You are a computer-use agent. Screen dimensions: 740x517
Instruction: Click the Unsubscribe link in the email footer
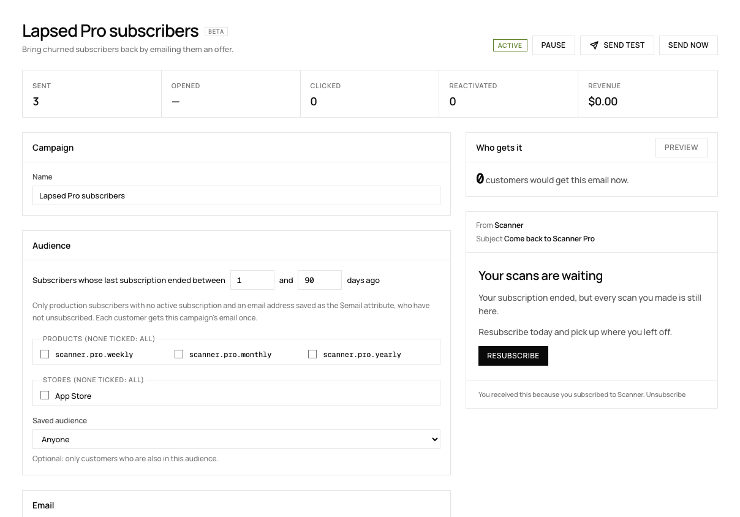(x=666, y=394)
